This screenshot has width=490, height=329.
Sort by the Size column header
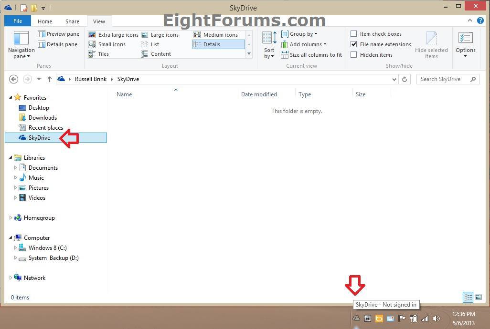pos(372,94)
